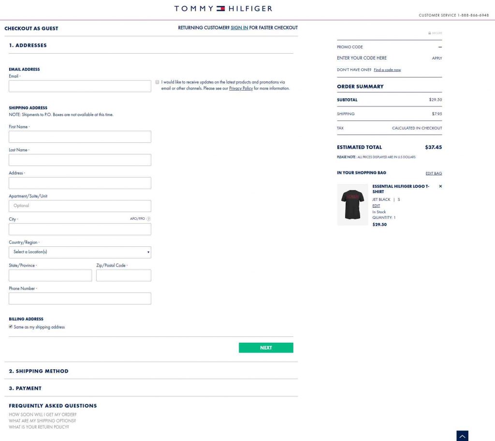Remove the t-shirt with the X icon
Screen dimensions: 495x441
pos(440,186)
